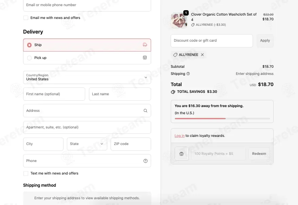Check Email me with news and offers
The height and width of the screenshot is (205, 298).
tap(26, 18)
